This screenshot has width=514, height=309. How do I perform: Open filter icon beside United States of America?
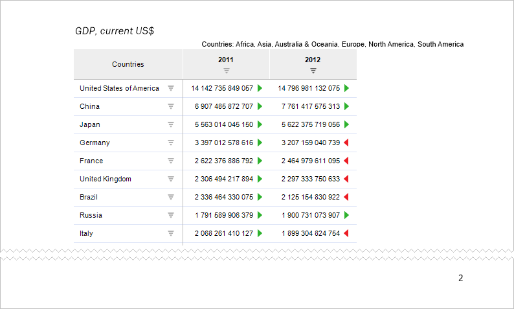coord(171,88)
